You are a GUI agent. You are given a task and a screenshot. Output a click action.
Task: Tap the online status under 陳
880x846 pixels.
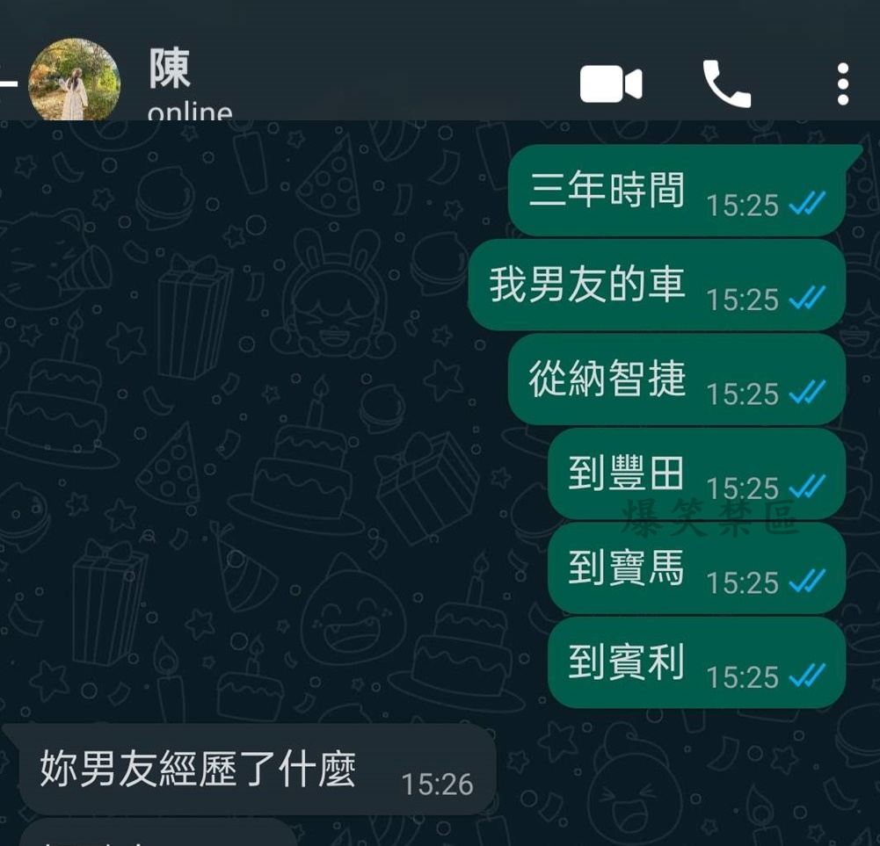point(190,112)
